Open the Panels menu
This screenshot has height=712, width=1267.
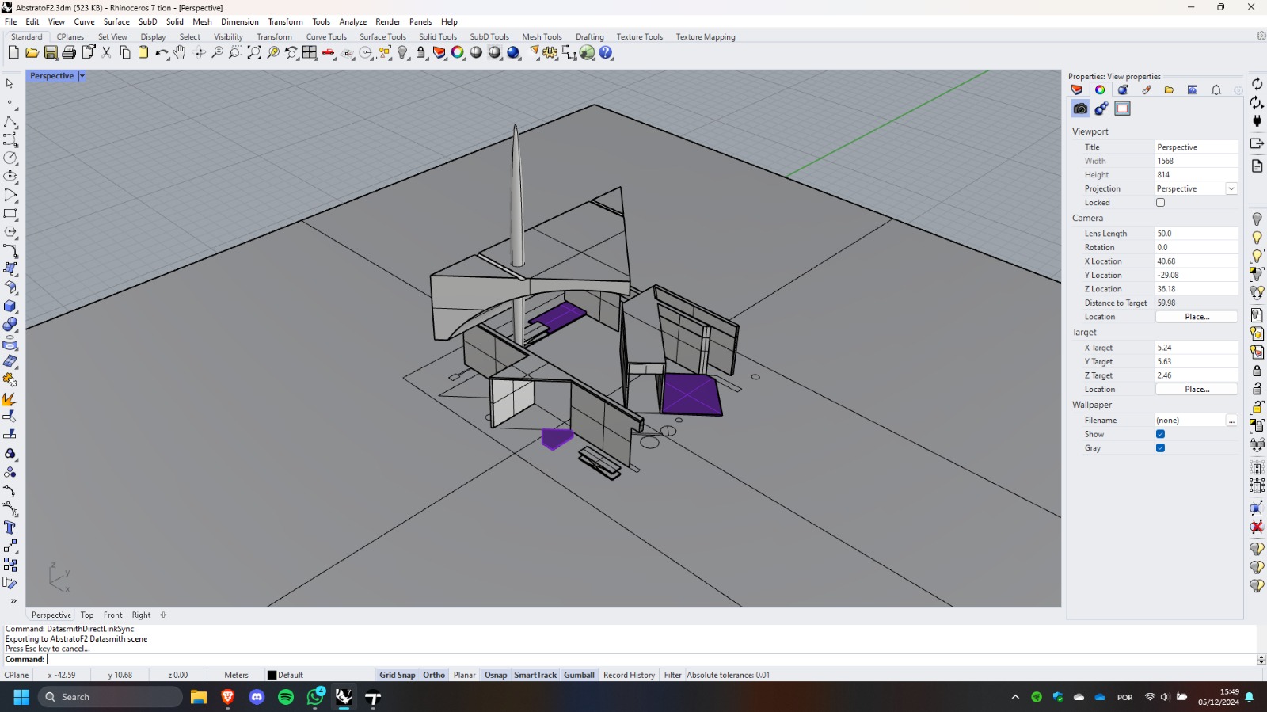420,21
